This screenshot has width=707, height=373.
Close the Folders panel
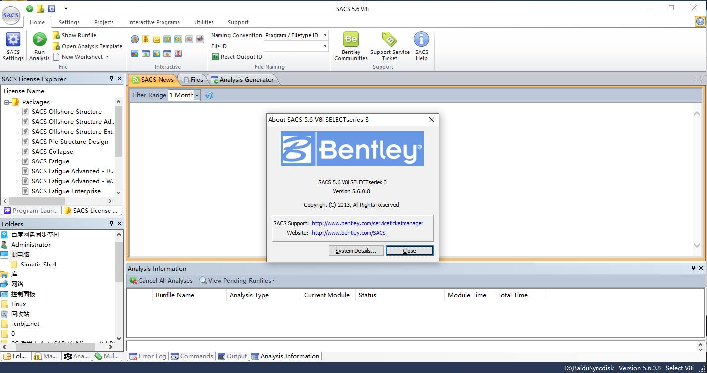119,224
